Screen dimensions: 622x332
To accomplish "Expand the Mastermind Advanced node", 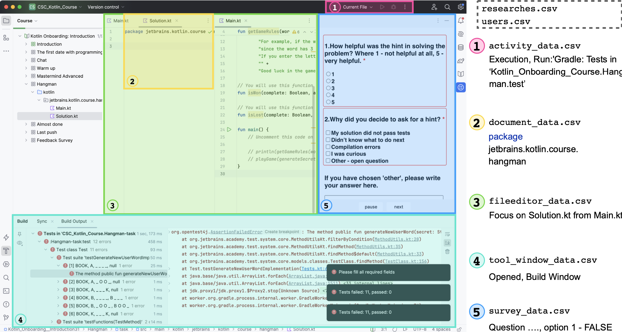I will [26, 76].
